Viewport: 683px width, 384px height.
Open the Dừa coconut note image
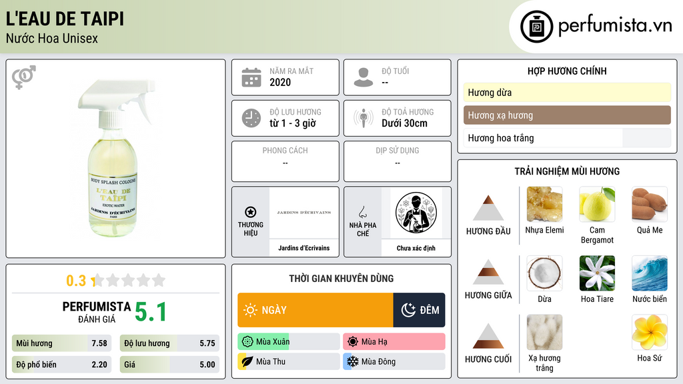[x=544, y=273]
